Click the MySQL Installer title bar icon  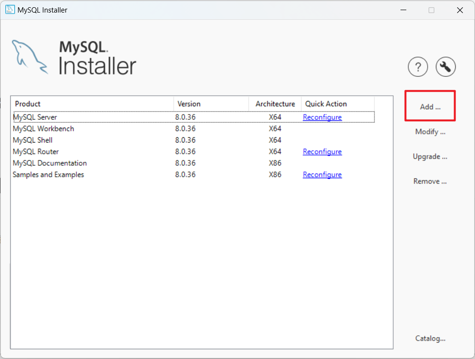pos(10,10)
